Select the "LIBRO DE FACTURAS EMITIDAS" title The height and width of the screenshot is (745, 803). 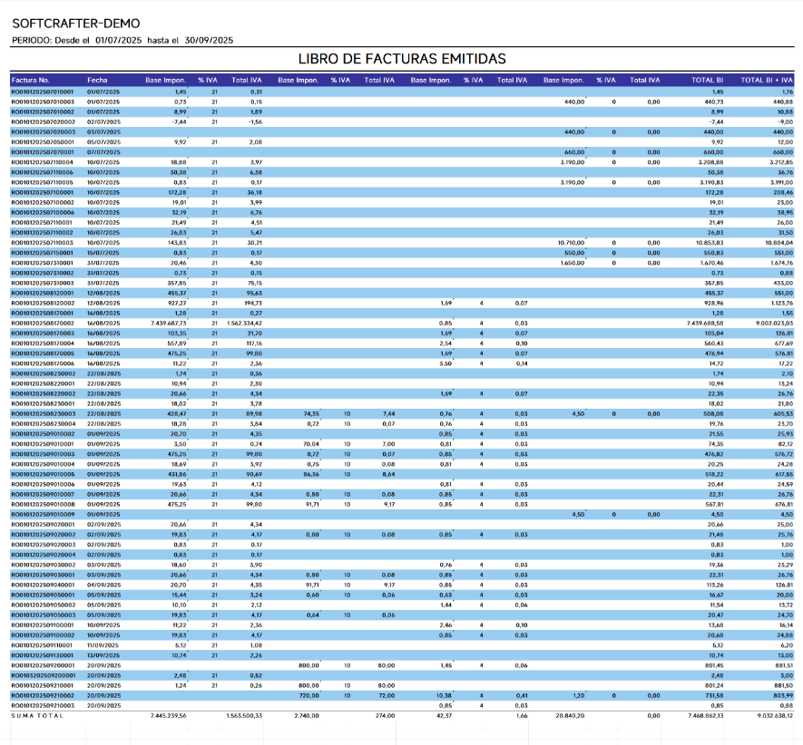point(402,59)
